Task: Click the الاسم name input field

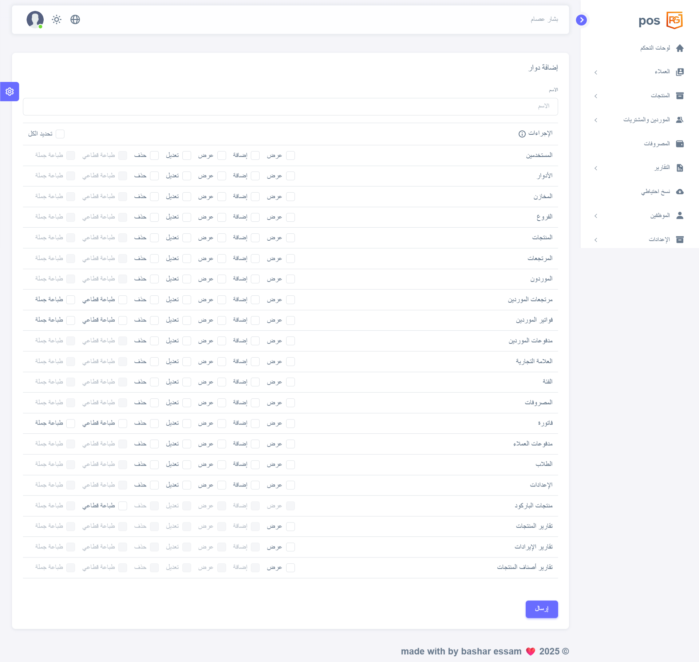Action: click(x=290, y=106)
